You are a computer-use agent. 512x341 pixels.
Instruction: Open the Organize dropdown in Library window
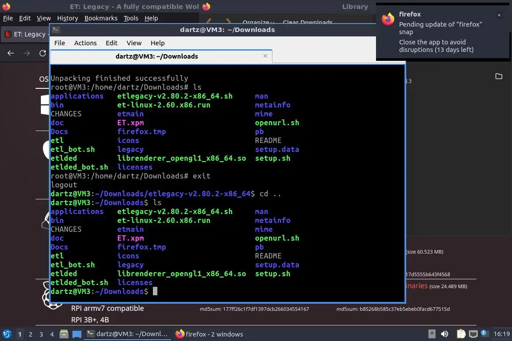[x=258, y=22]
